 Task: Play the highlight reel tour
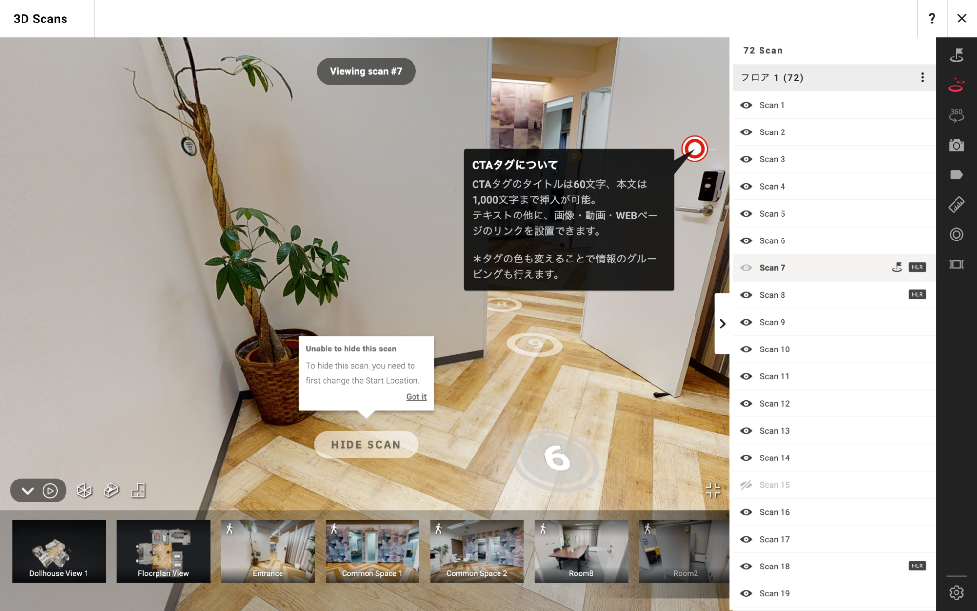pyautogui.click(x=50, y=490)
